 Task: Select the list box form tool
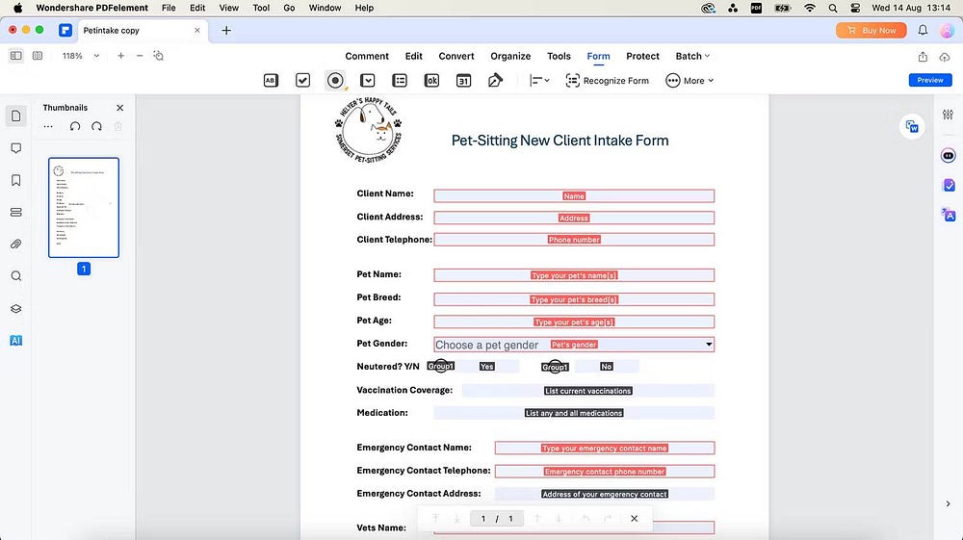tap(400, 81)
